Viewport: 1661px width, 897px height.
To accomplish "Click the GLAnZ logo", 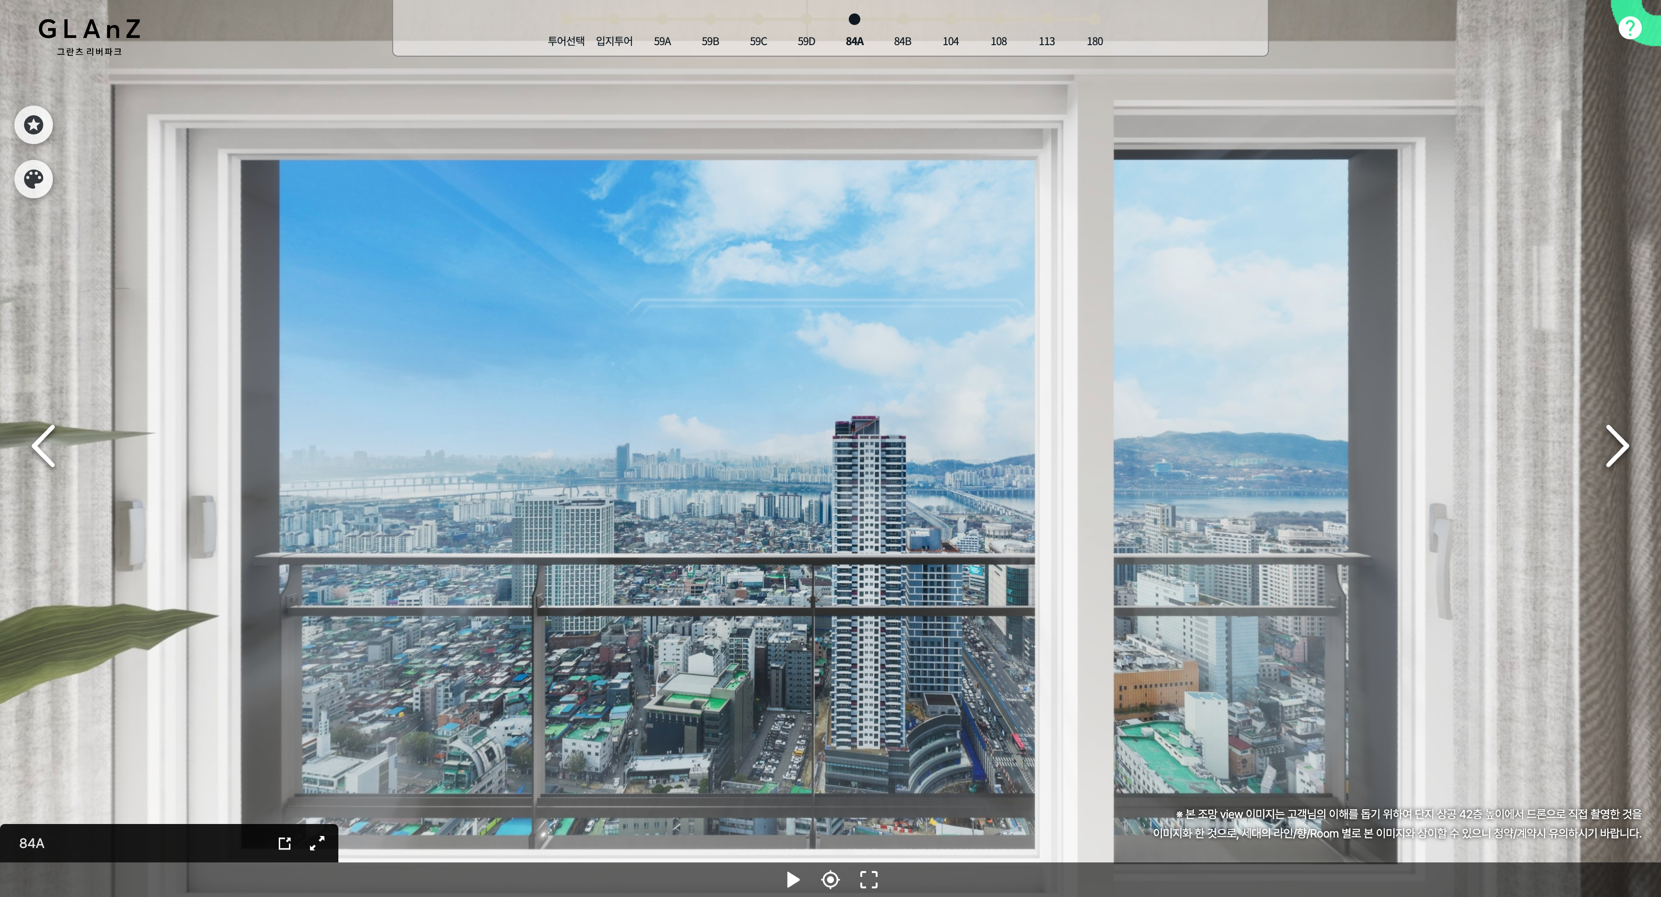I will [89, 36].
